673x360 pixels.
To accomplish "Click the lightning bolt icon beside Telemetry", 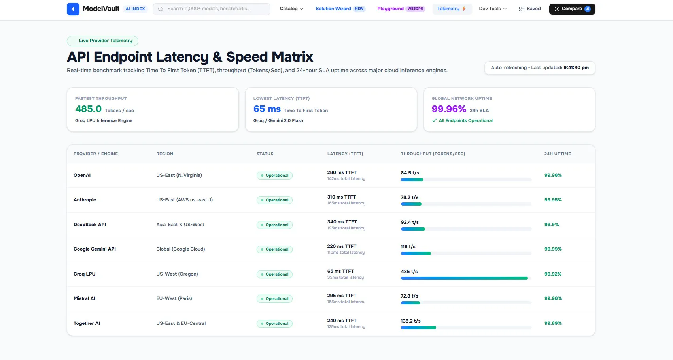I will (464, 9).
